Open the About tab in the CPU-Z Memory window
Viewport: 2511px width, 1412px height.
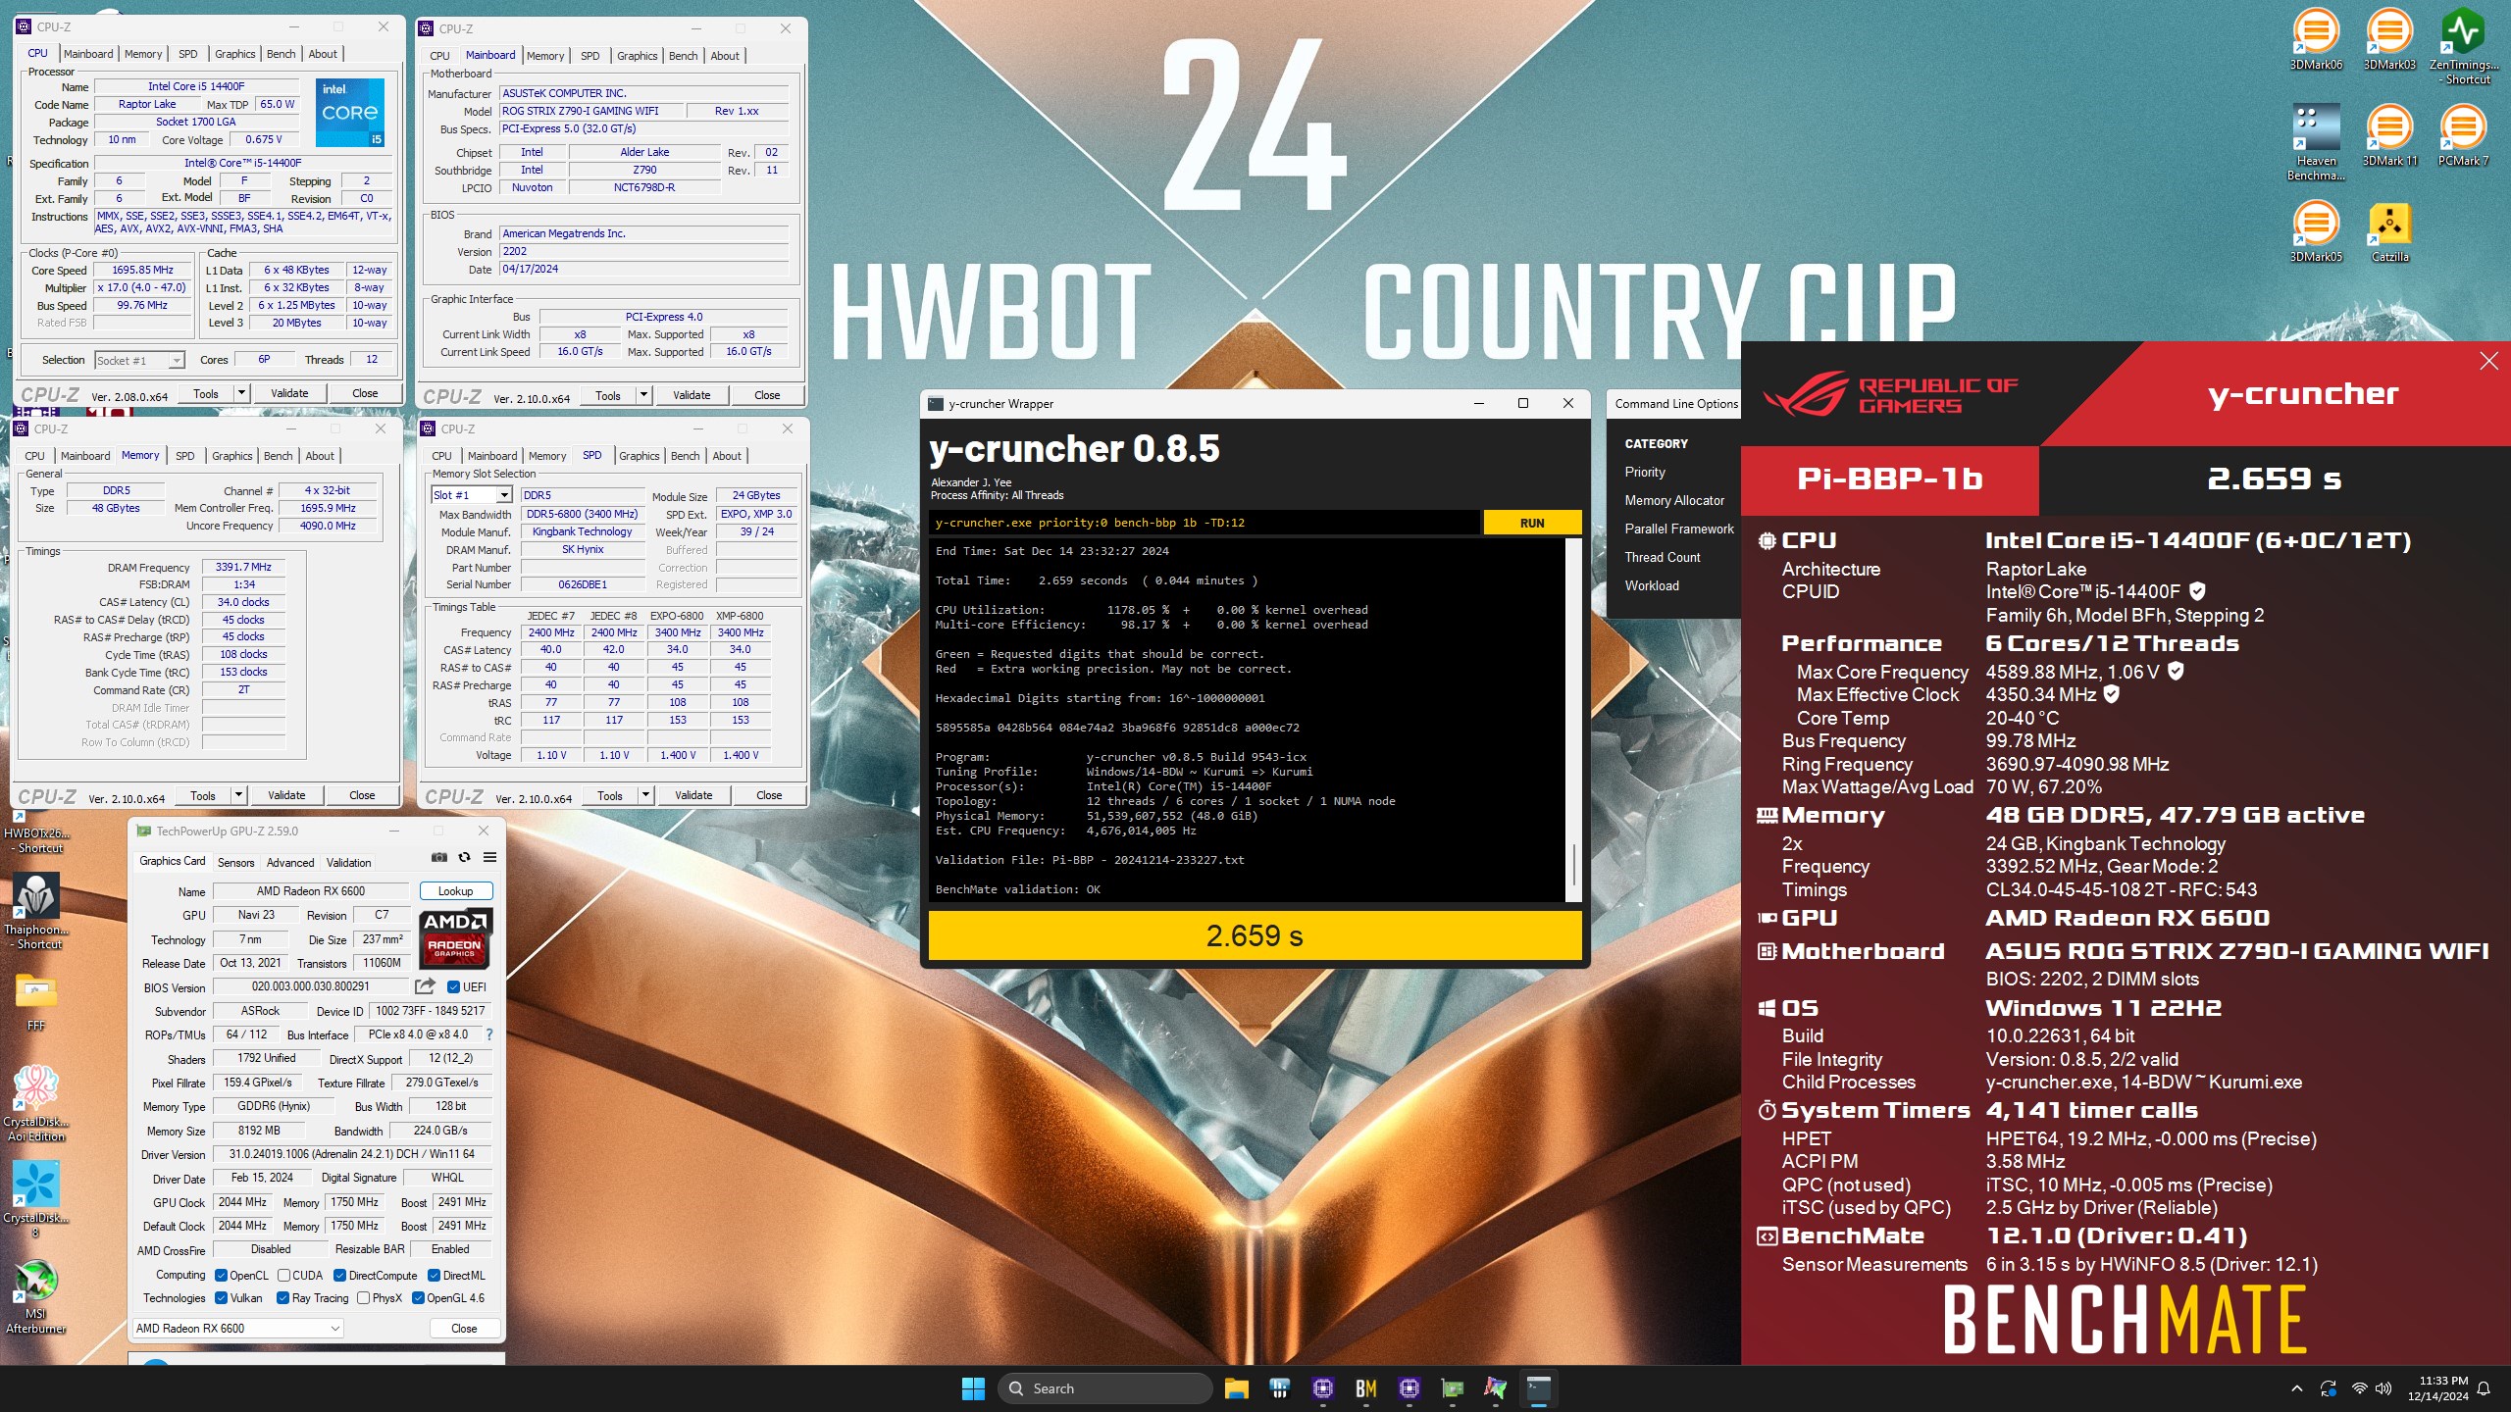pos(320,456)
